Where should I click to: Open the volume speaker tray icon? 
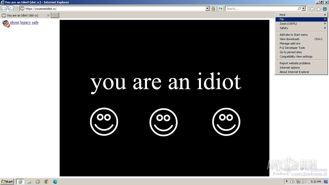pyautogui.click(x=292, y=182)
